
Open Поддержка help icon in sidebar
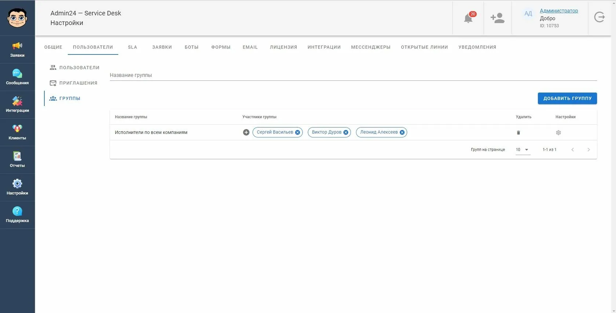coord(17,215)
